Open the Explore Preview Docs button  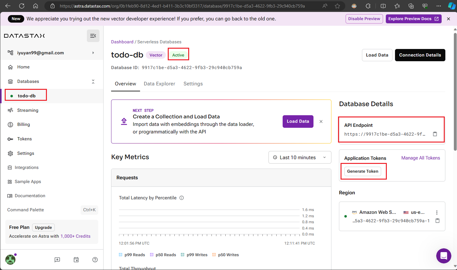coord(414,19)
